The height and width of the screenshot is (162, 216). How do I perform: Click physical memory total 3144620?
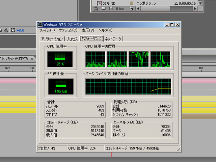pyautogui.click(x=164, y=106)
